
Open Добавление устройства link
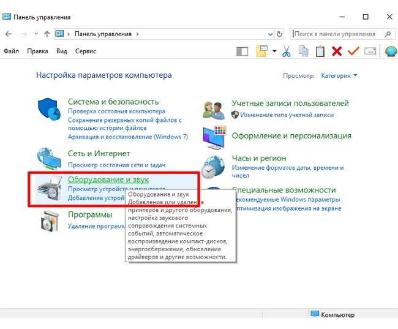[96, 198]
